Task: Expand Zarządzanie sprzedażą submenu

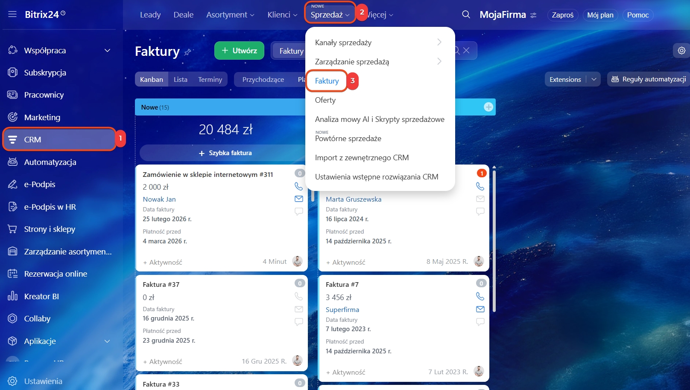Action: point(380,61)
